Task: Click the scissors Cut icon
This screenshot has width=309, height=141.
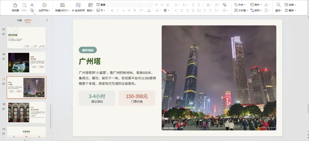Action: [x=32, y=5]
